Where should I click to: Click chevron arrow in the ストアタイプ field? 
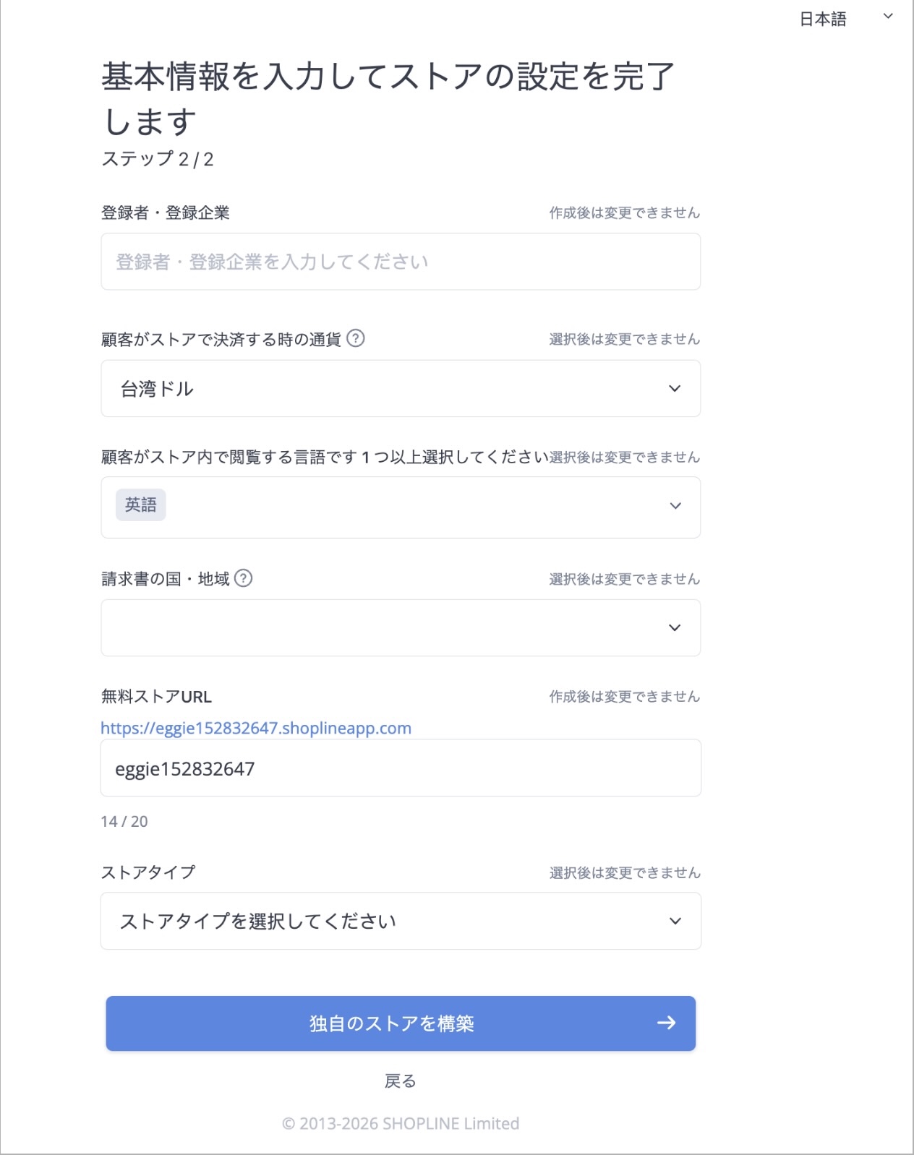click(675, 922)
